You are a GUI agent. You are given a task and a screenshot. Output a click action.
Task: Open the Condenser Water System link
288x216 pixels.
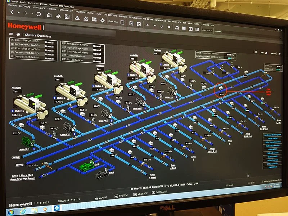pyautogui.click(x=273, y=135)
